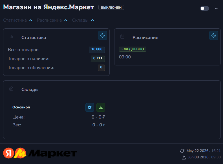Open the three-dot more options menu
The height and width of the screenshot is (164, 223).
coord(217,8)
